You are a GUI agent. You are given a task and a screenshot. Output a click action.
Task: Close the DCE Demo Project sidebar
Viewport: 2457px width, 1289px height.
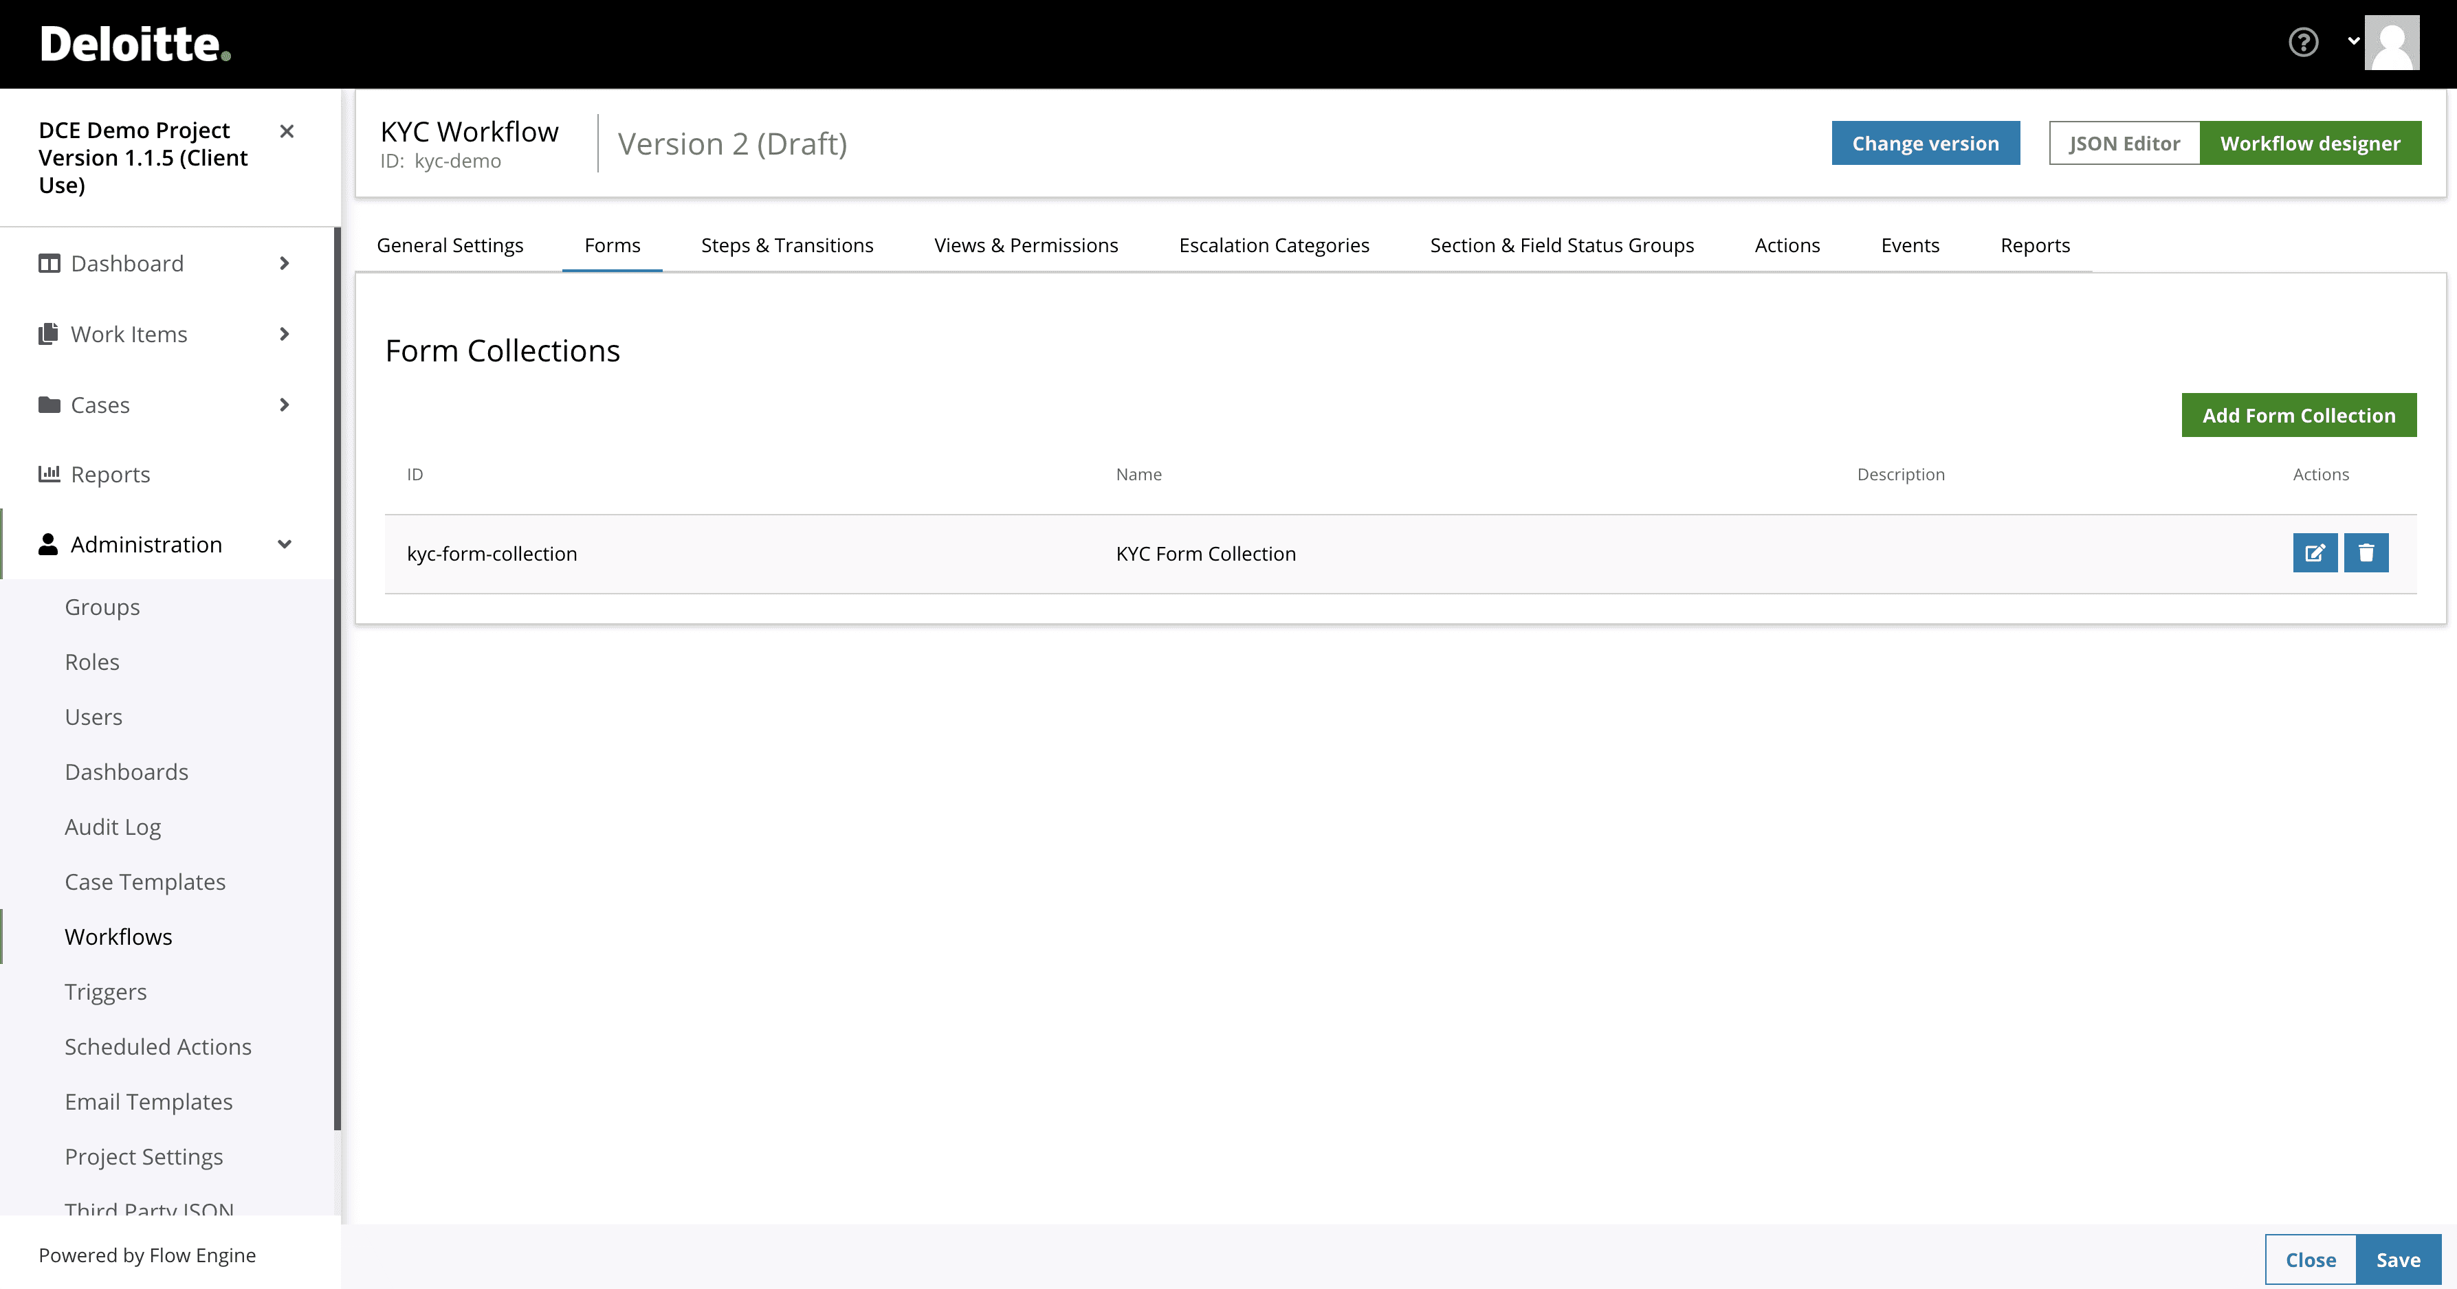pos(286,131)
